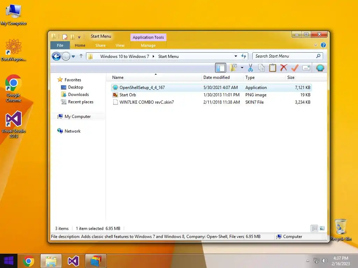
Task: Open Help with the blue question mark icon
Action: [x=323, y=45]
